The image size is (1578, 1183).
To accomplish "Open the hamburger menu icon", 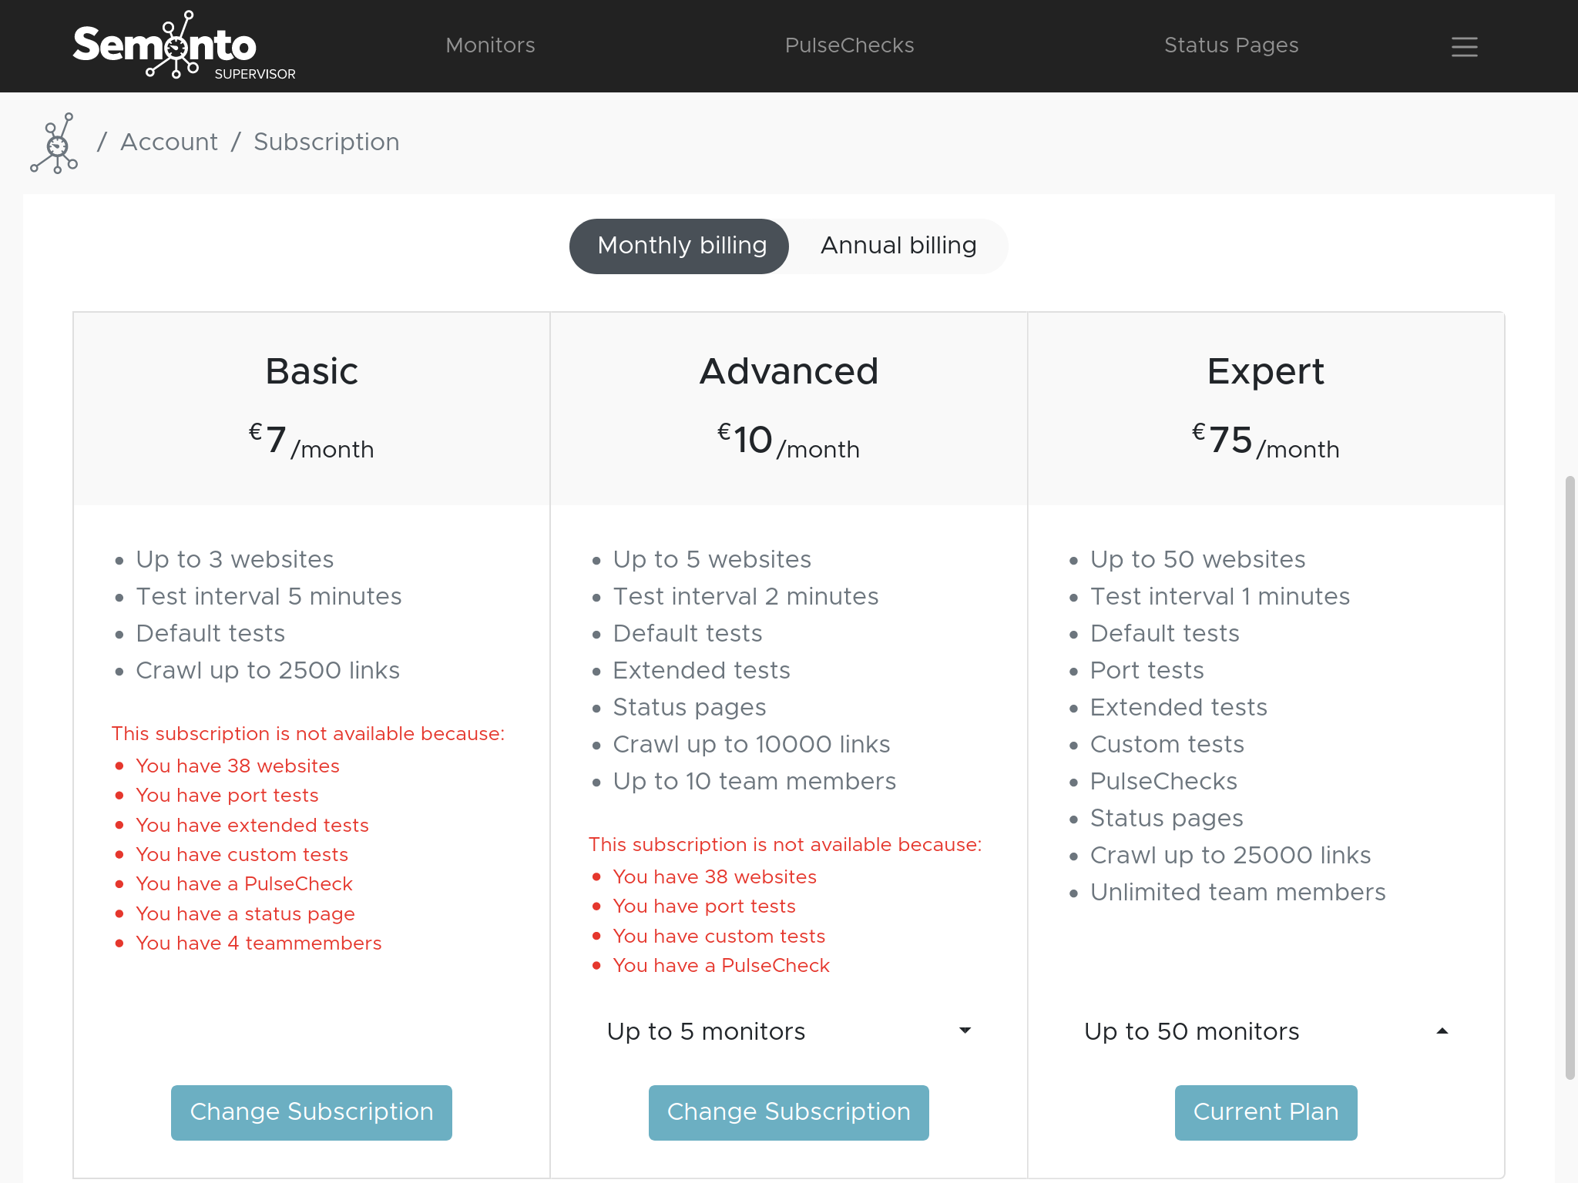I will pyautogui.click(x=1464, y=46).
